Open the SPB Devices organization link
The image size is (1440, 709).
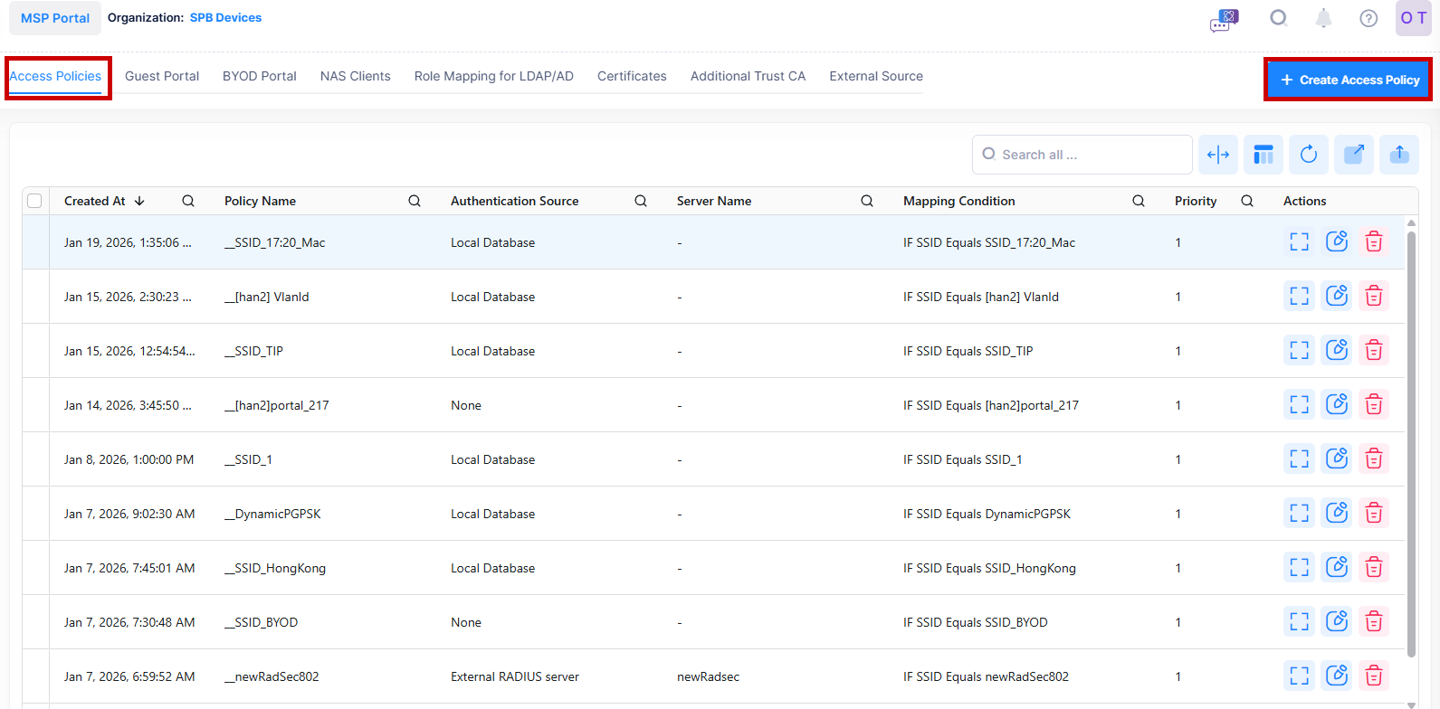[x=225, y=17]
